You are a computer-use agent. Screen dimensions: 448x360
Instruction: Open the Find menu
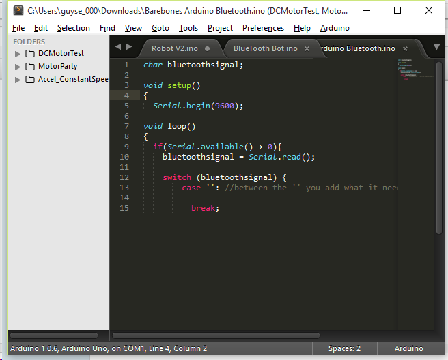click(x=107, y=28)
